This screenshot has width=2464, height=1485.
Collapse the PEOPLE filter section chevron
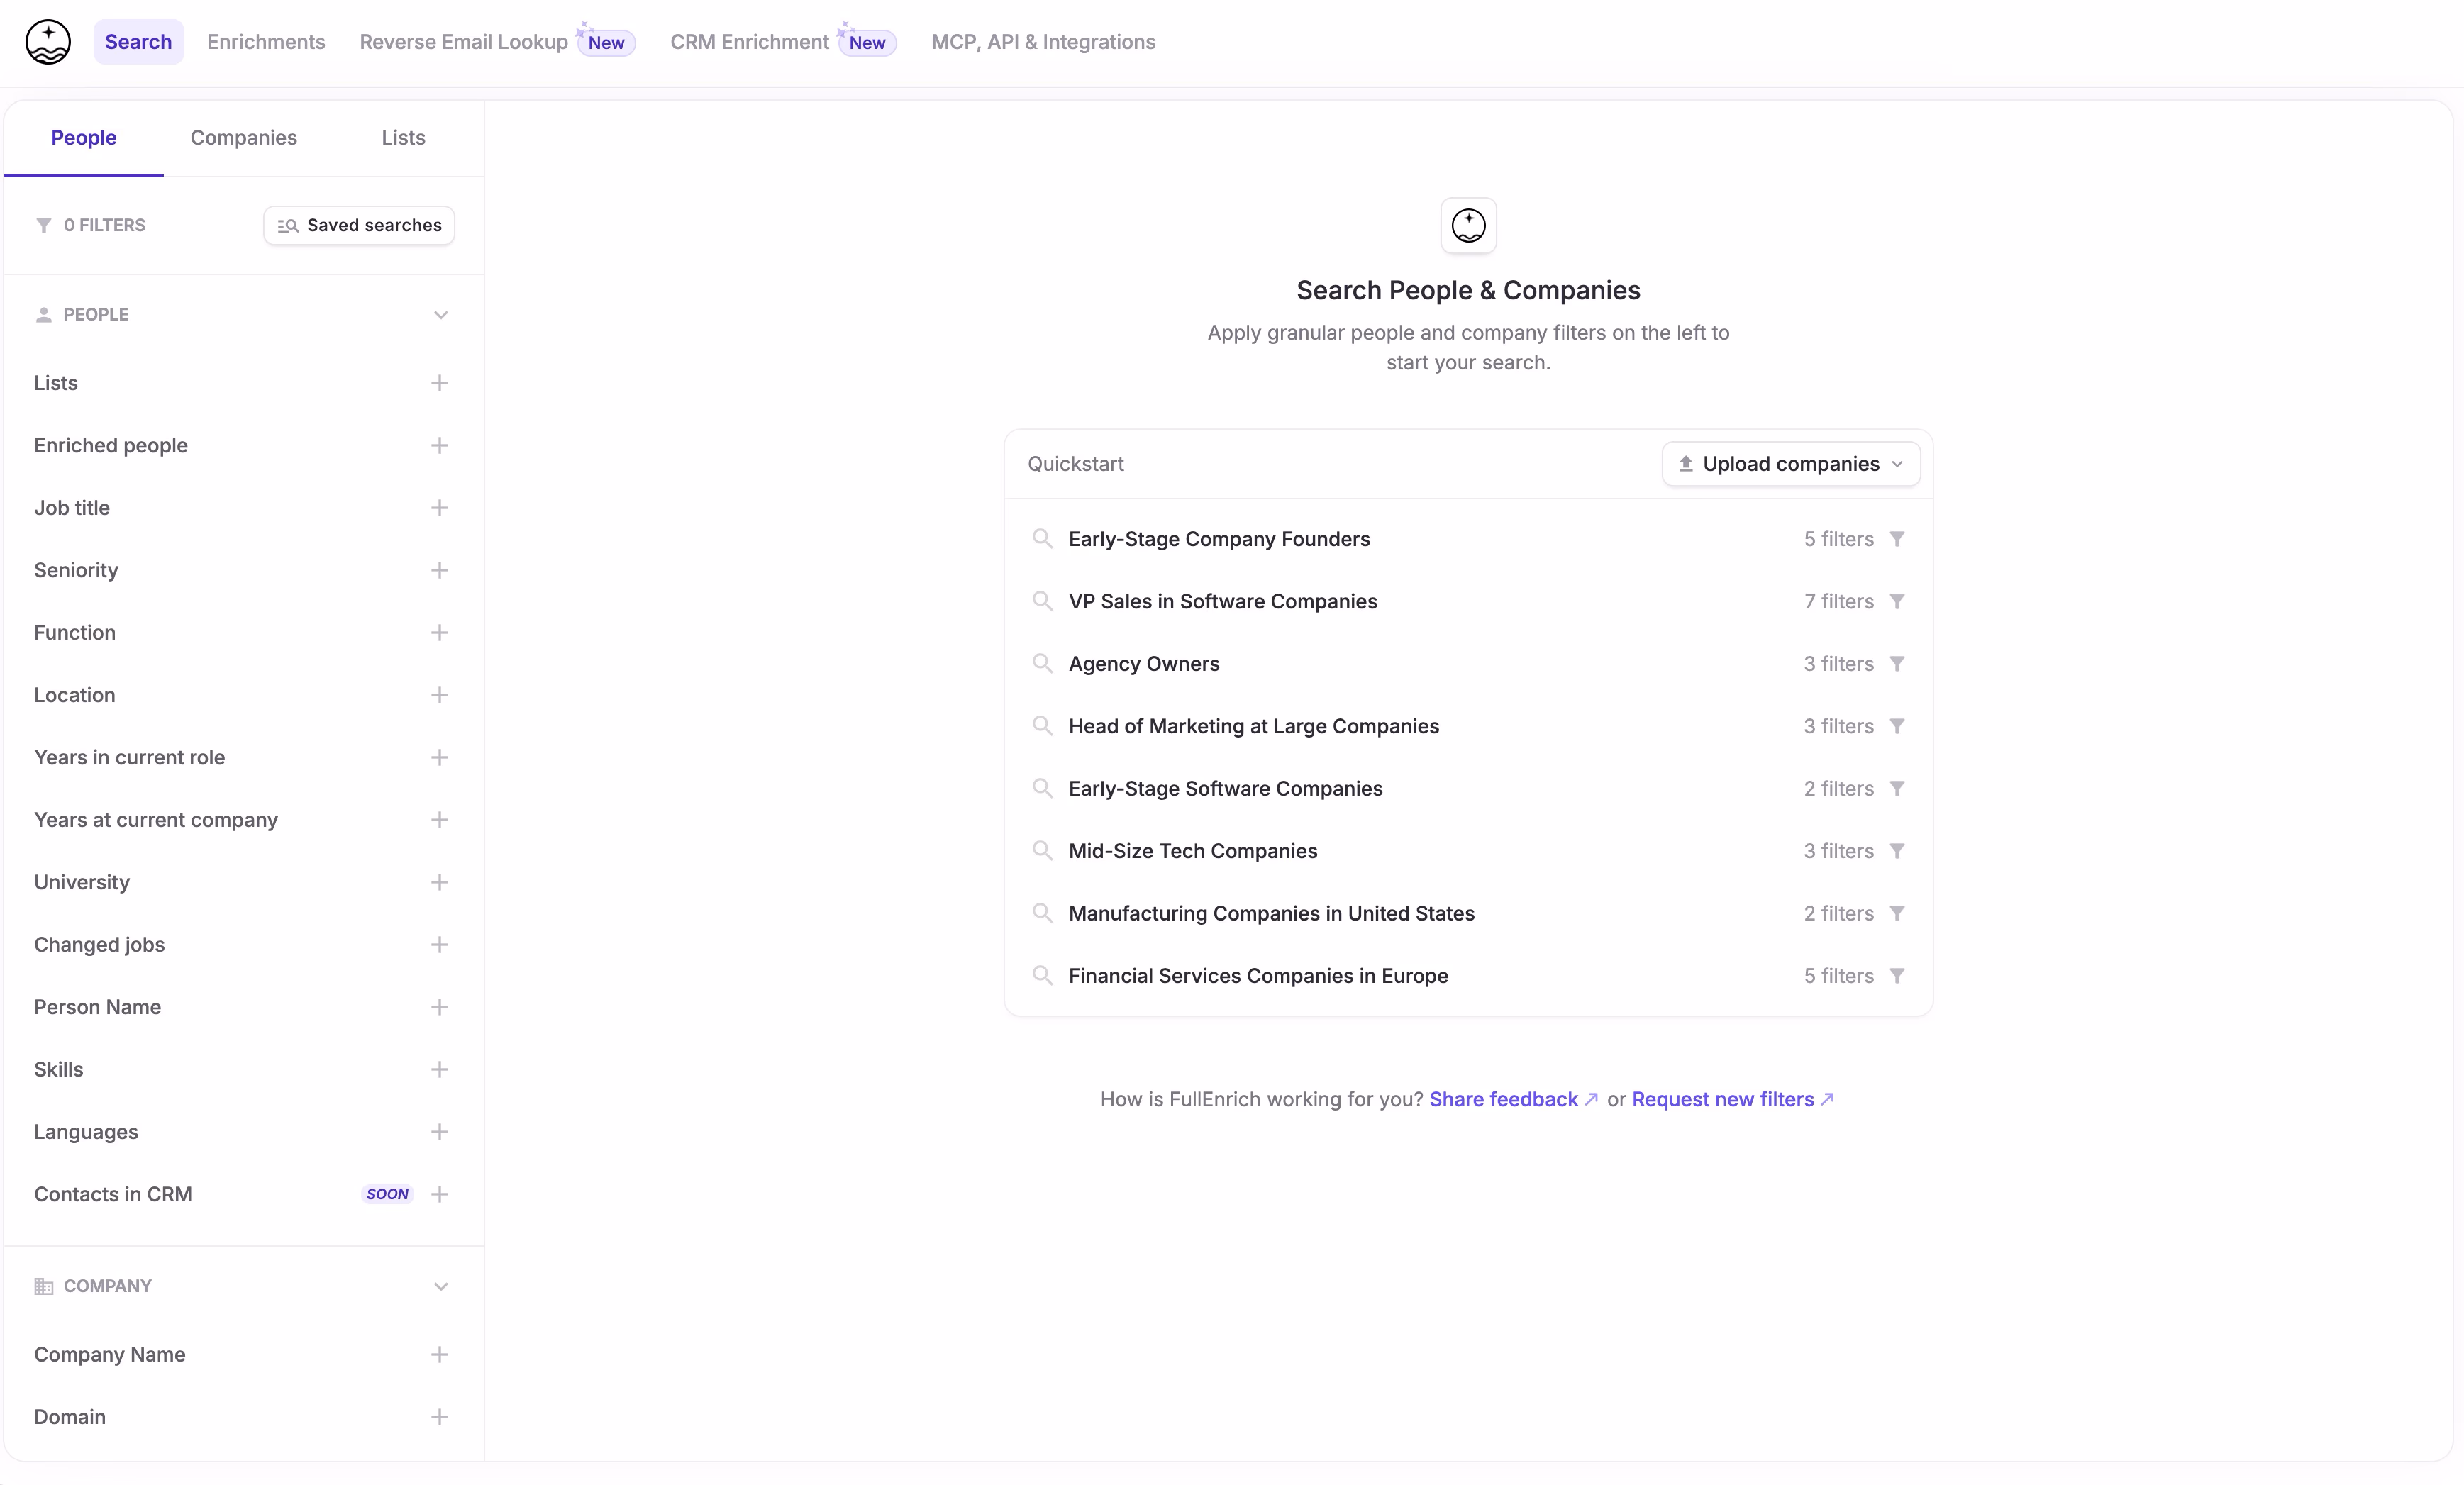tap(440, 315)
